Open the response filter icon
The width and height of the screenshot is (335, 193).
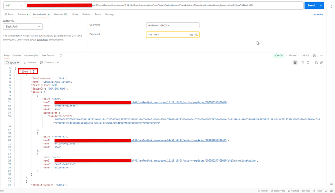[303, 62]
